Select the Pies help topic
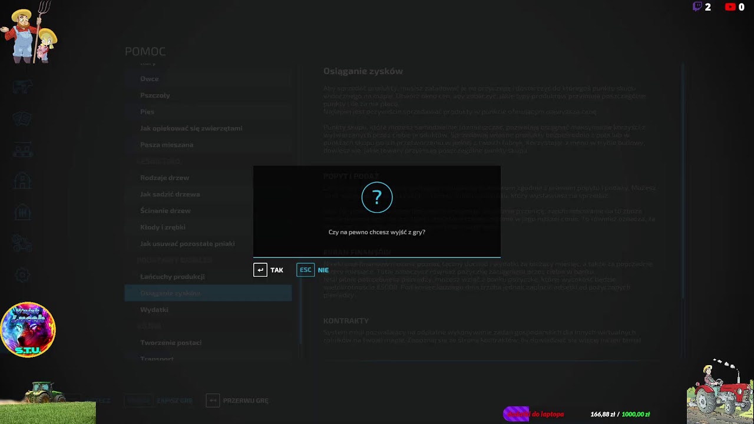Viewport: 754px width, 424px height. (x=208, y=111)
